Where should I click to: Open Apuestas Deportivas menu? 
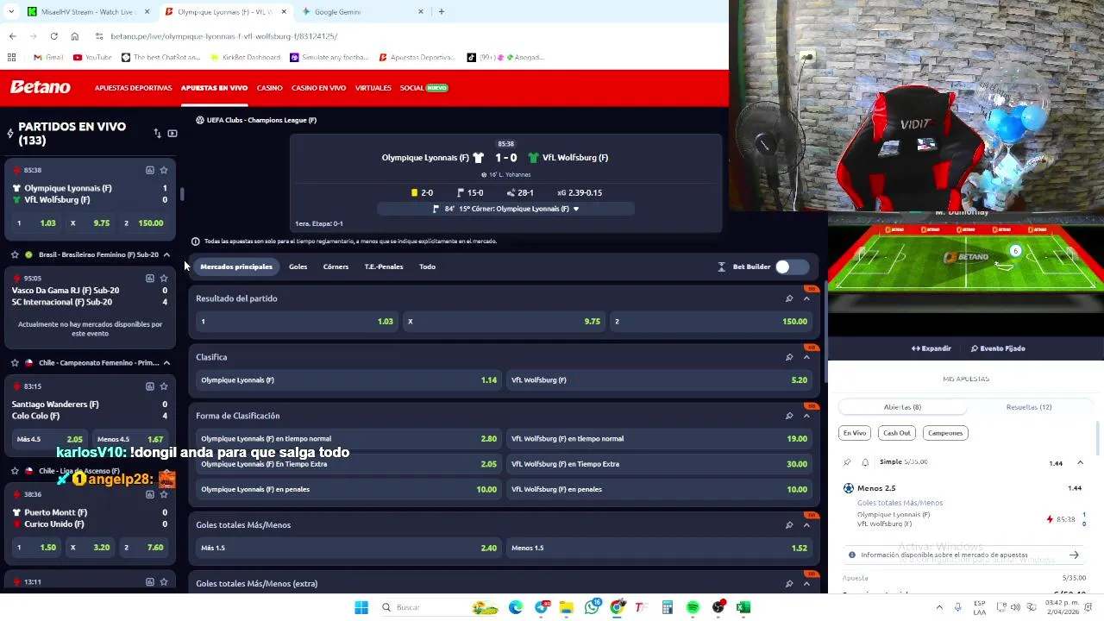tap(133, 88)
